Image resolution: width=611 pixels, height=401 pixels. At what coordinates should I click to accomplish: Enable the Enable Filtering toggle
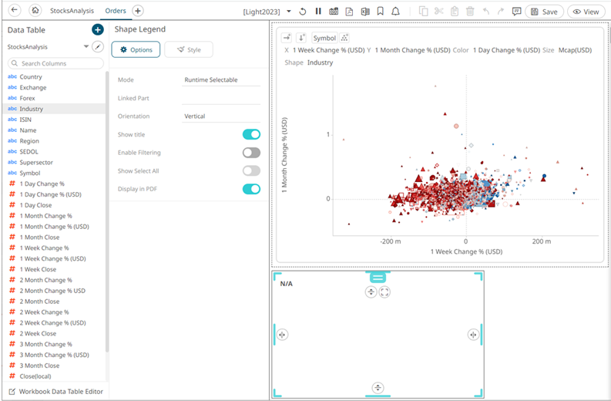[251, 153]
